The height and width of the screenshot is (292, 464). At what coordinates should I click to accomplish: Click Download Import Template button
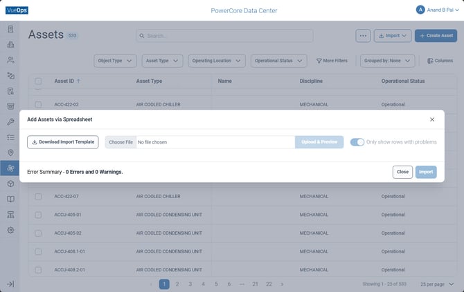[x=63, y=142]
